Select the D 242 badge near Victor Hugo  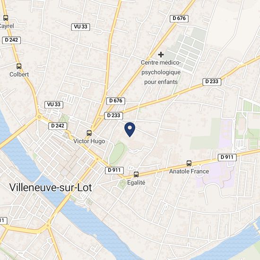click(58, 126)
